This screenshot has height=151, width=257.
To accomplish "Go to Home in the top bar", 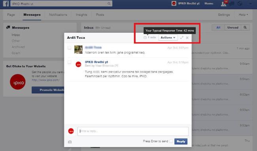I will pyautogui.click(x=209, y=4).
